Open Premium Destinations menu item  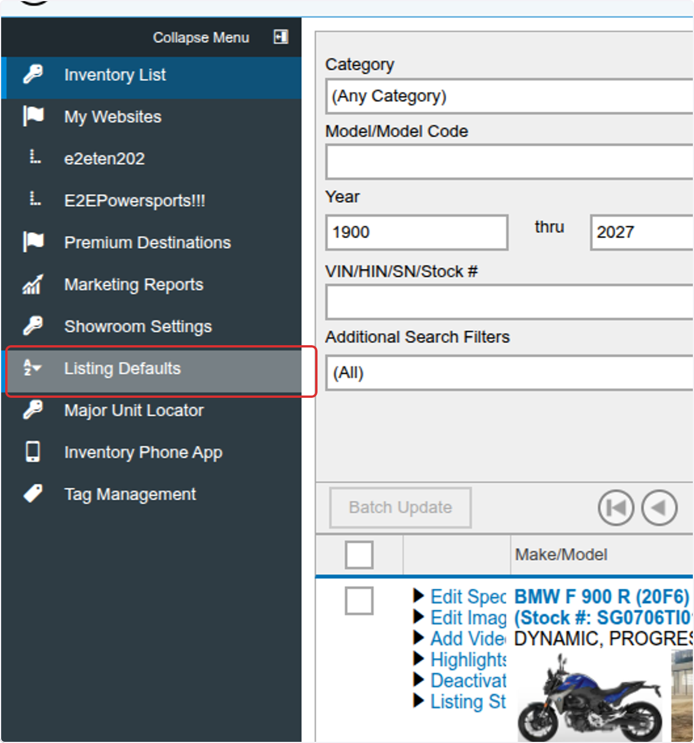coord(152,242)
